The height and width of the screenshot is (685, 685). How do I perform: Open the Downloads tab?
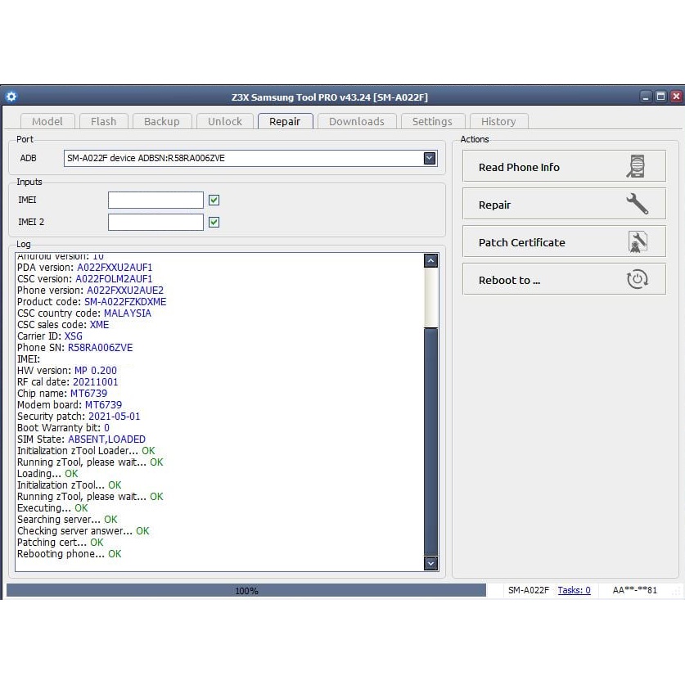click(x=357, y=121)
